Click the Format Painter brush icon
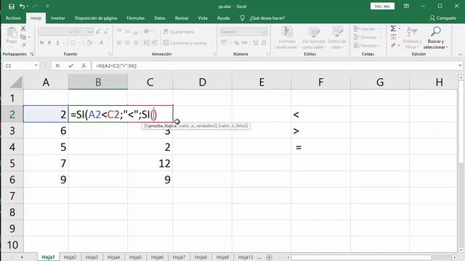Viewport: 465px width, 261px height. pyautogui.click(x=23, y=45)
